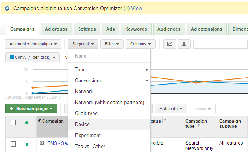The height and width of the screenshot is (152, 248).
Task: Open the Filter dropdown
Action: tap(112, 44)
